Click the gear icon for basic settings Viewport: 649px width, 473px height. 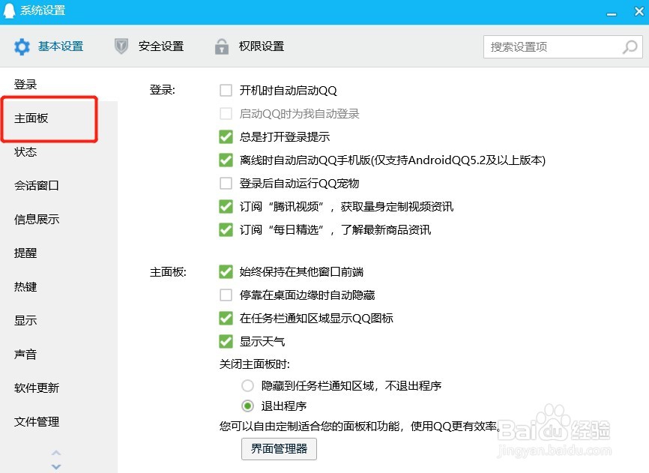[x=22, y=46]
